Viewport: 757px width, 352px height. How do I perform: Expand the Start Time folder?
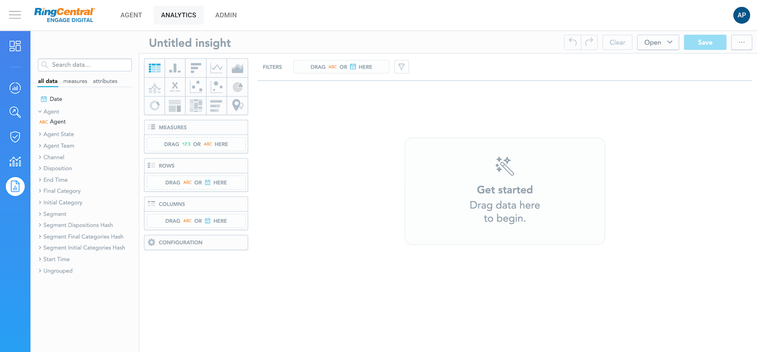click(54, 259)
